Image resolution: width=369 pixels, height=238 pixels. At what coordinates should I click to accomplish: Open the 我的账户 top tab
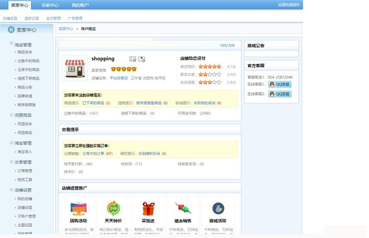coord(80,5)
